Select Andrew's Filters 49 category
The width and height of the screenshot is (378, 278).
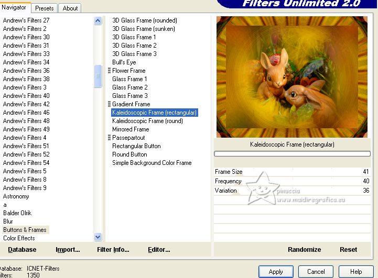point(26,129)
